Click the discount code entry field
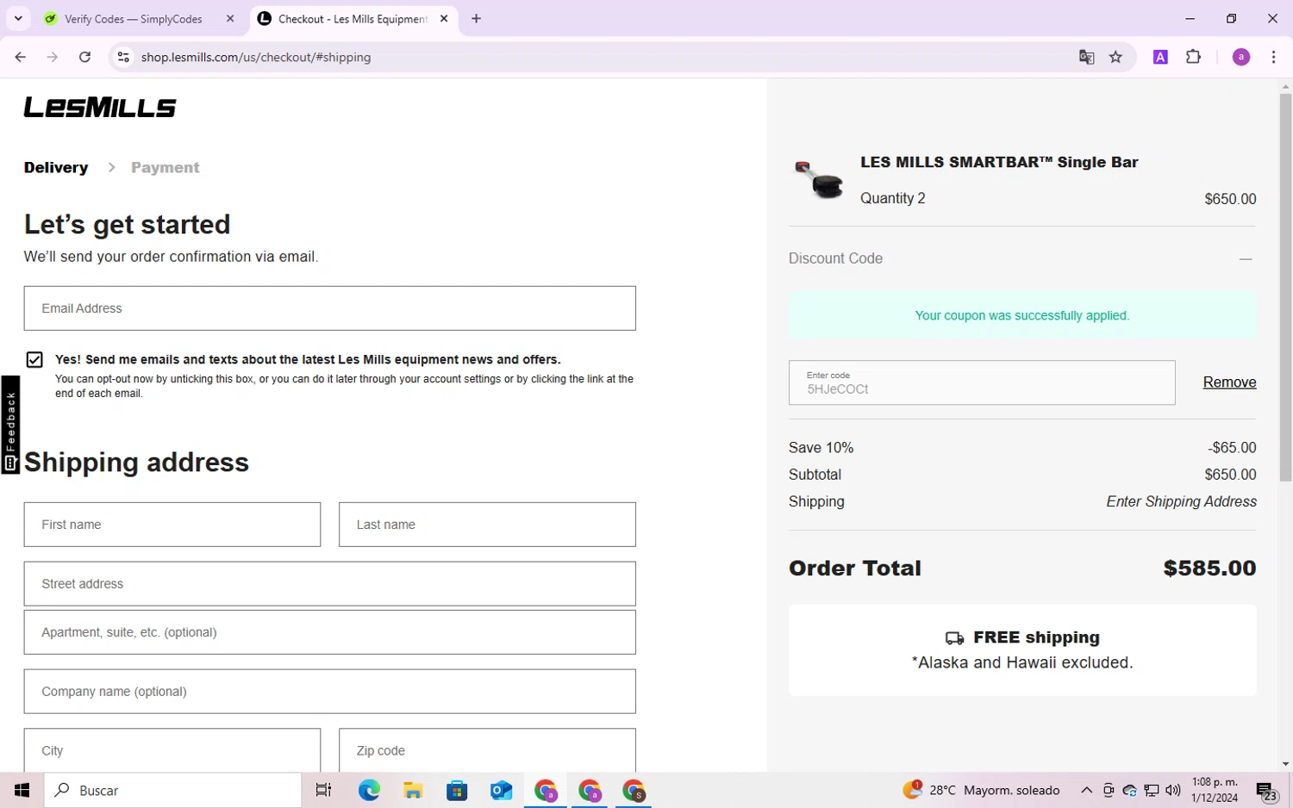 coord(982,382)
